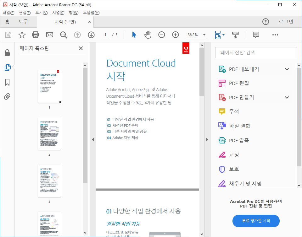Go to previous page arrow

coord(77,35)
